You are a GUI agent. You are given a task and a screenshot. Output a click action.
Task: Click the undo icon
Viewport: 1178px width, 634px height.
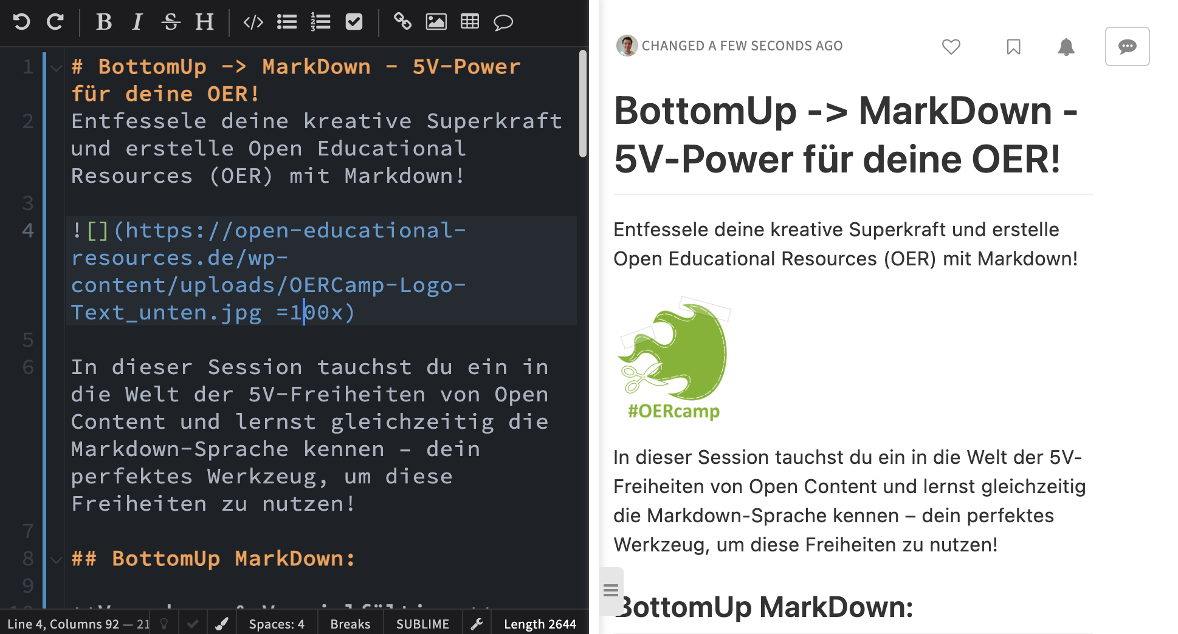[22, 22]
